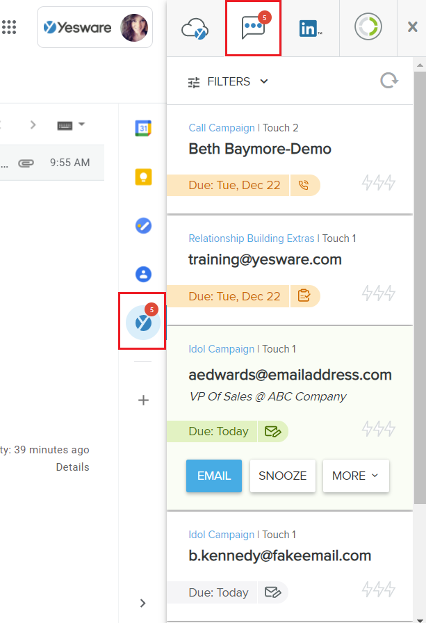Refresh the task list
This screenshot has width=426, height=623.
[389, 81]
